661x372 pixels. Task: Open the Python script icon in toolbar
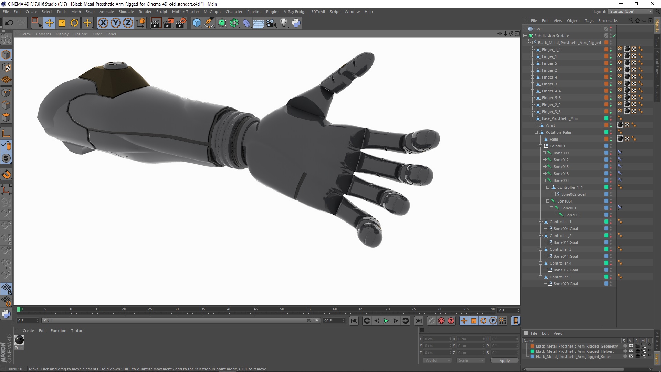click(x=296, y=23)
